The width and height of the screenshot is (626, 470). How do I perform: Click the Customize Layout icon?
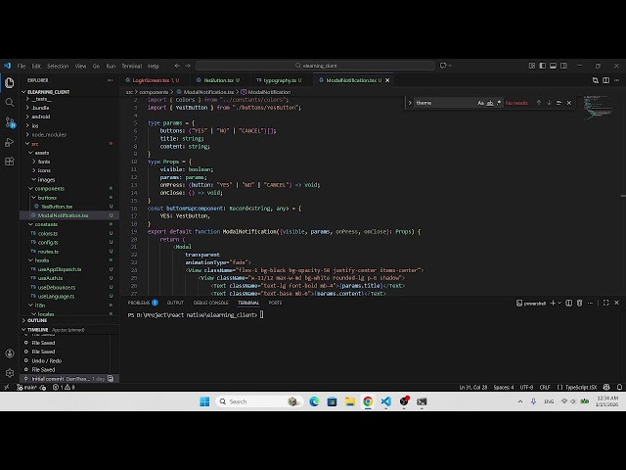point(532,66)
